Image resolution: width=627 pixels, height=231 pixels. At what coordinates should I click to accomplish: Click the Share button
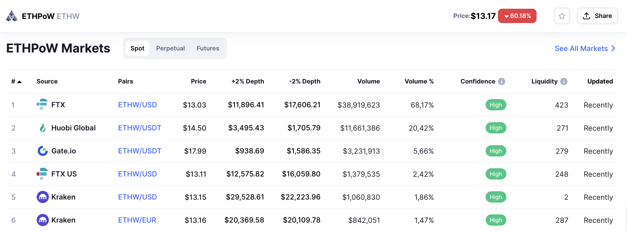(597, 16)
